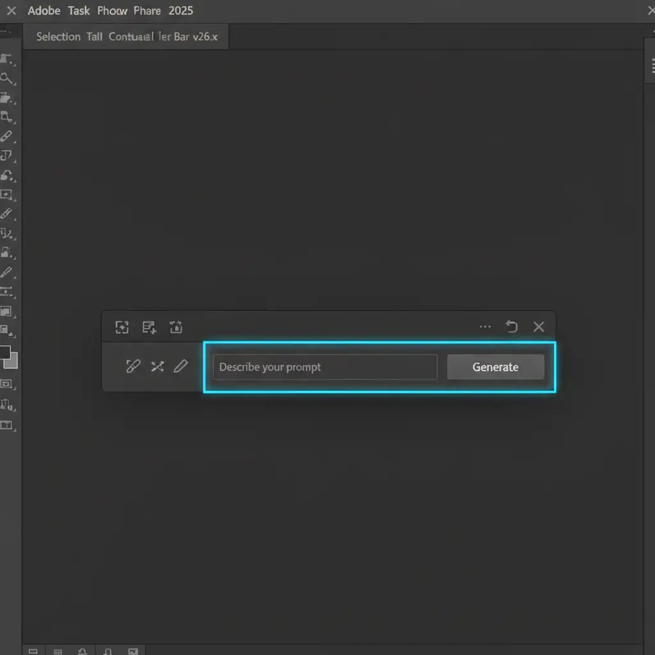Select the pencil icon left of the prompt field
Image resolution: width=655 pixels, height=655 pixels.
tap(181, 366)
